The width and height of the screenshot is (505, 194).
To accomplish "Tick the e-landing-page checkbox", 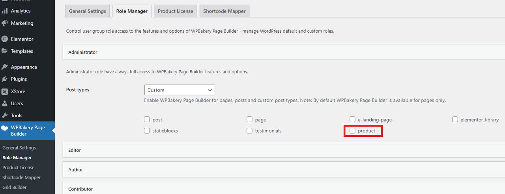I will tap(352, 119).
